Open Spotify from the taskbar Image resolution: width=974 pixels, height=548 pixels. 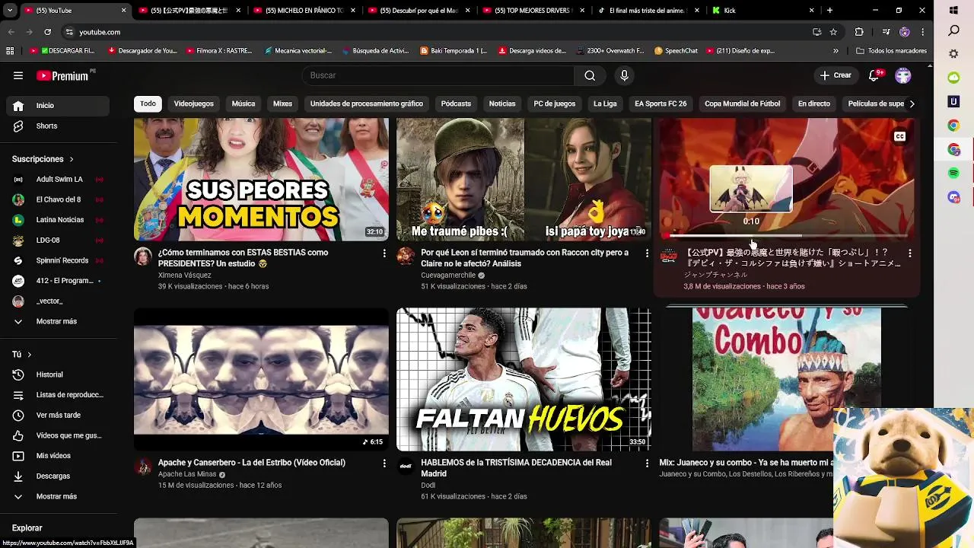pos(953,174)
